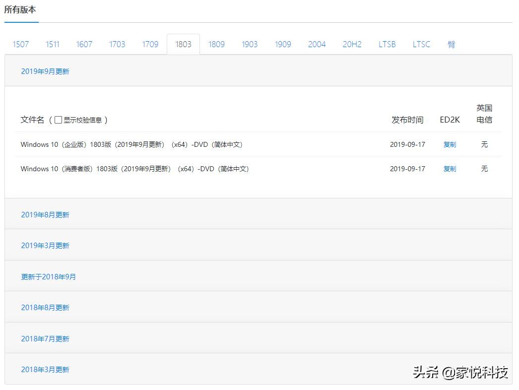The width and height of the screenshot is (519, 390).
Task: Expand the 2018年8月更新 section
Action: tap(45, 308)
